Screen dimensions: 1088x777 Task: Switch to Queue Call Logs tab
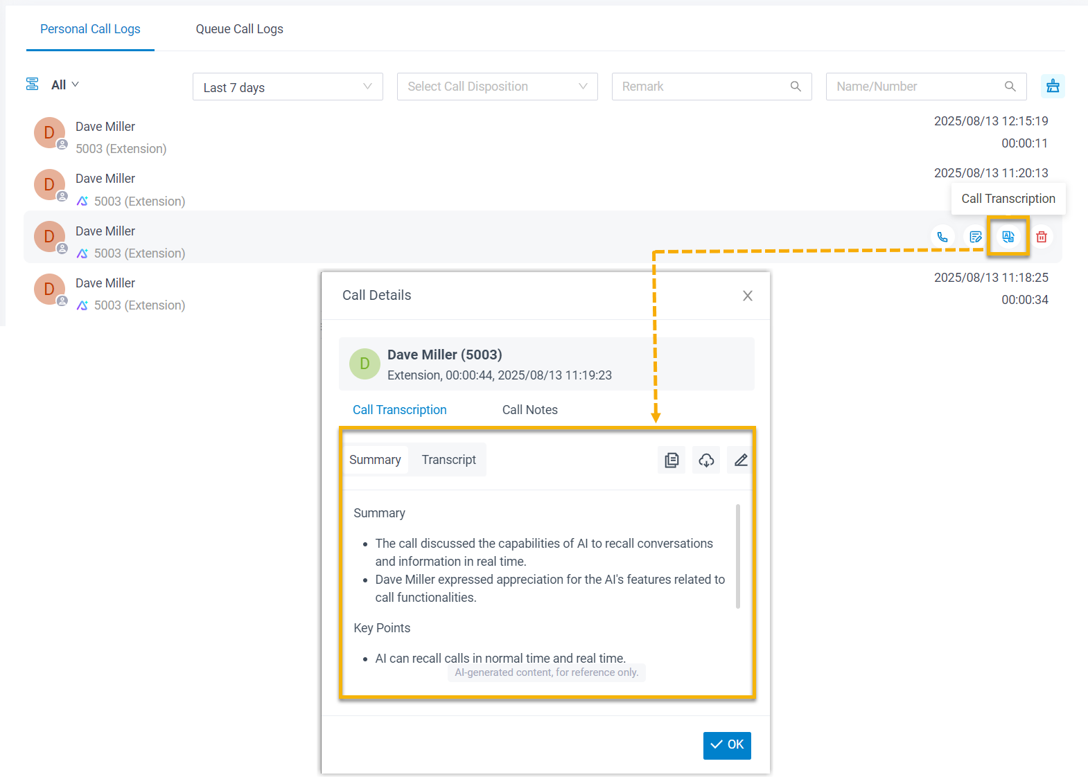[x=239, y=29]
